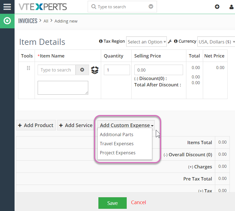Open the Tax Region Select an Option dropdown
Image resolution: width=235 pixels, height=211 pixels.
pos(146,42)
